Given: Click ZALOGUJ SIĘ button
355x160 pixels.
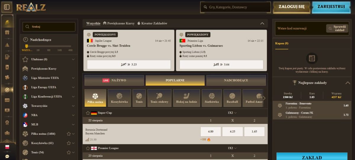Looking at the screenshot, I should point(291,7).
